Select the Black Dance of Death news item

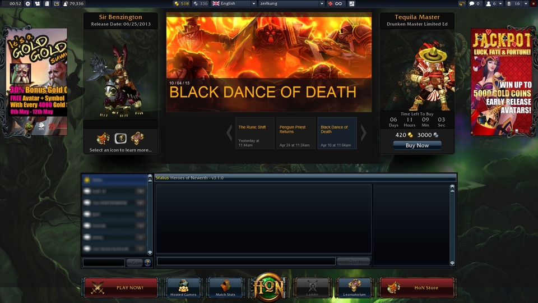pyautogui.click(x=337, y=133)
